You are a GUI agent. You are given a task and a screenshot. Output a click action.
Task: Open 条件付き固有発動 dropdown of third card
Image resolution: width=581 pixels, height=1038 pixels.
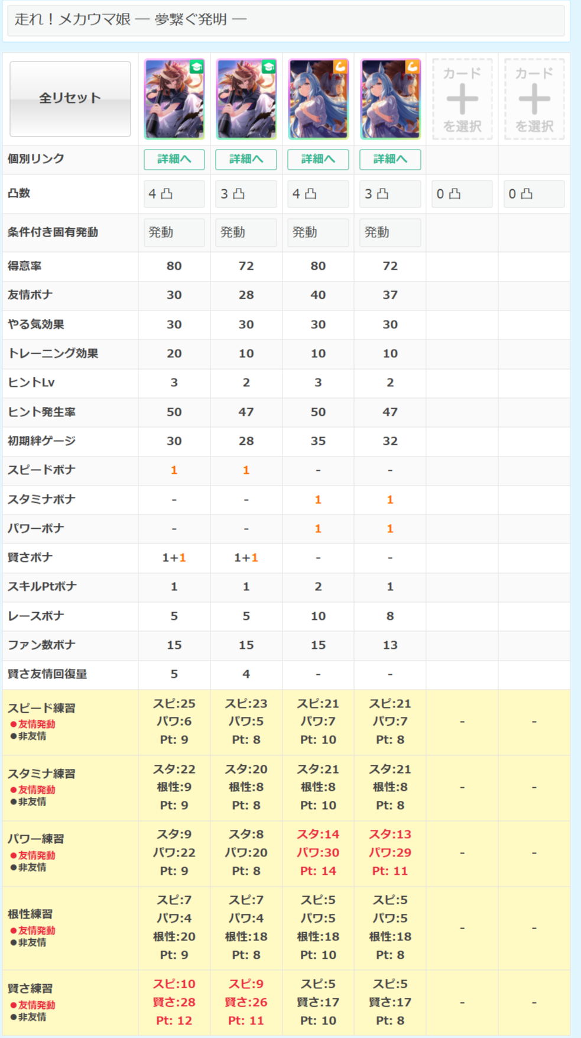click(x=318, y=232)
